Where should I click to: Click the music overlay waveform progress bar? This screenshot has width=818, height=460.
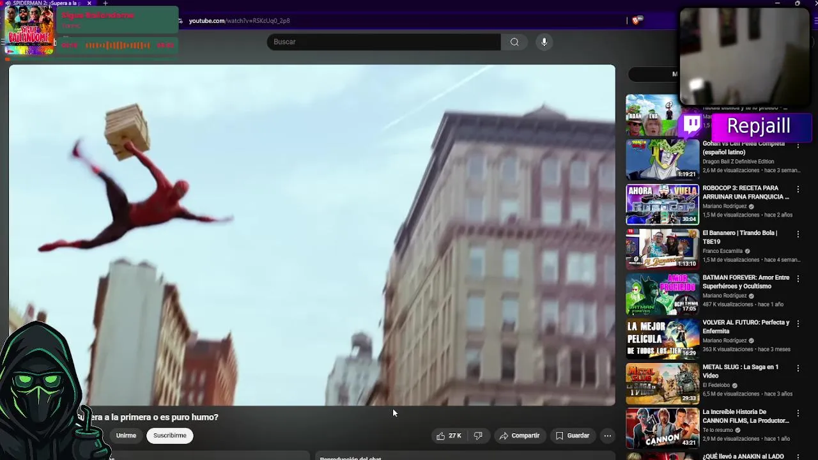118,45
